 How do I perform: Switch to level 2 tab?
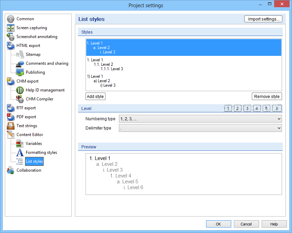(x=237, y=109)
